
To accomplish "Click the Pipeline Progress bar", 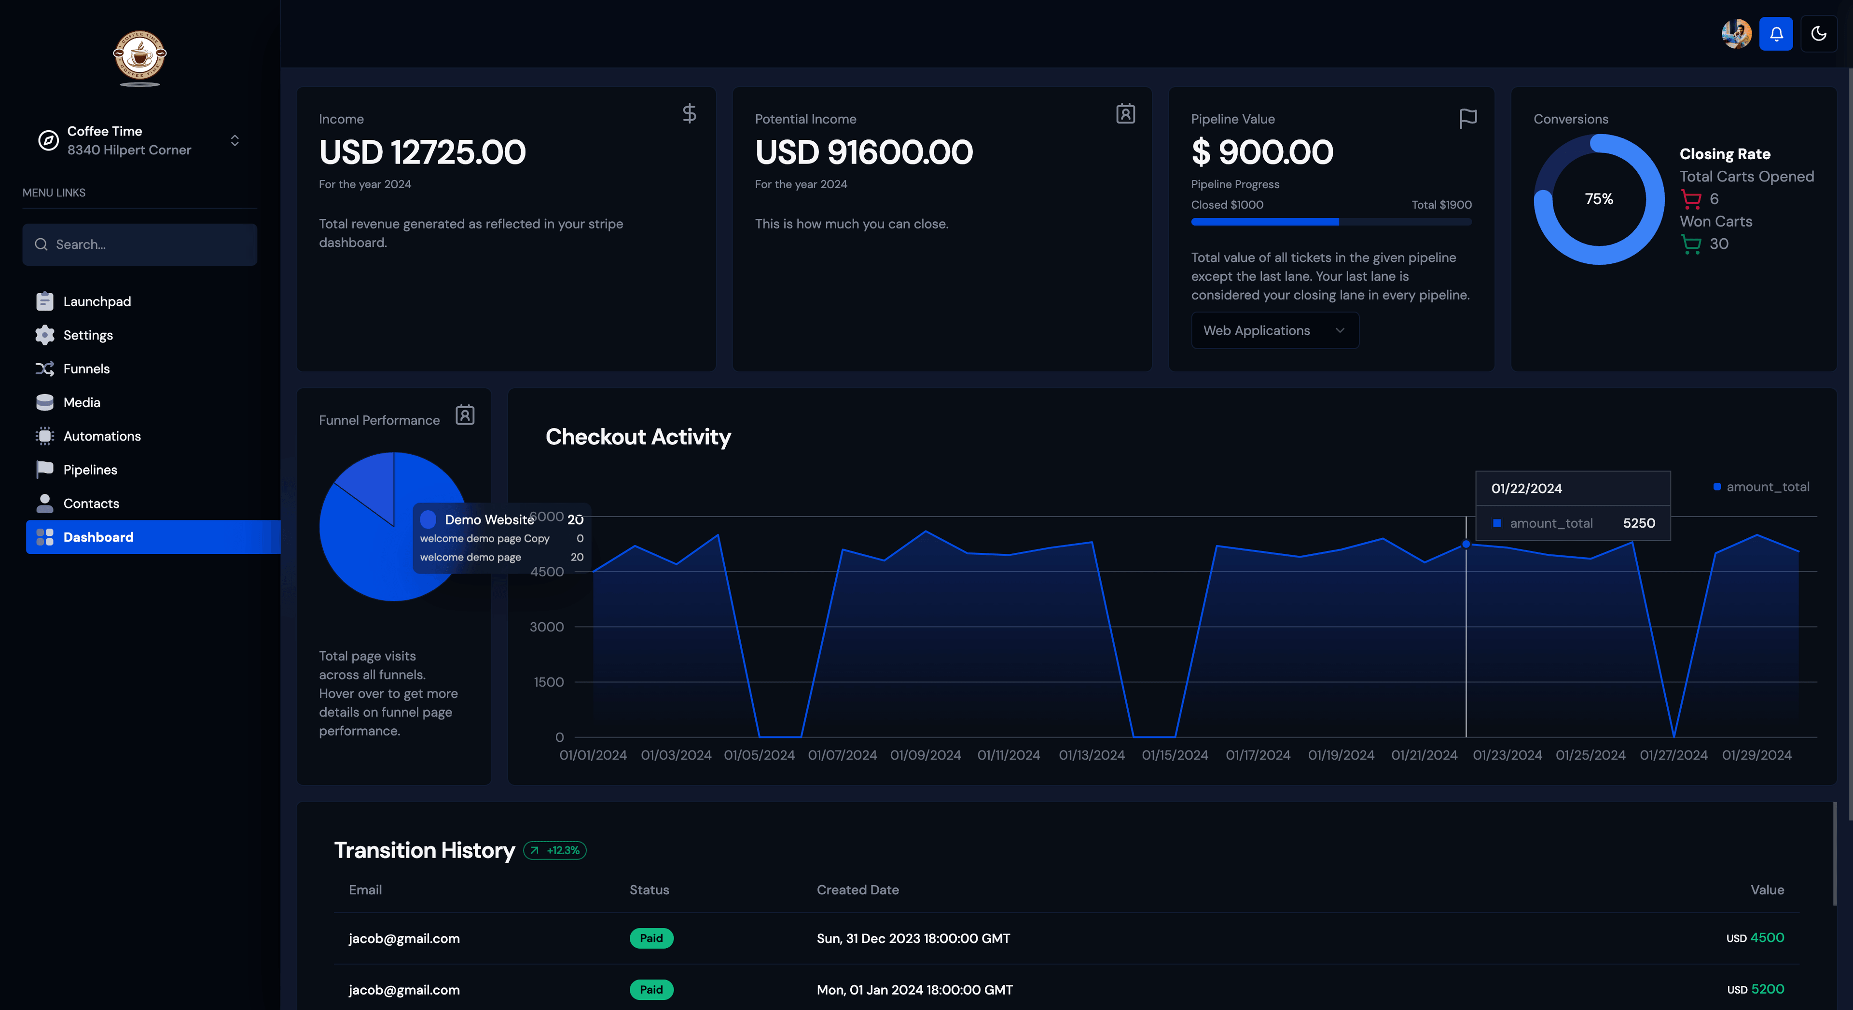I will pyautogui.click(x=1331, y=222).
